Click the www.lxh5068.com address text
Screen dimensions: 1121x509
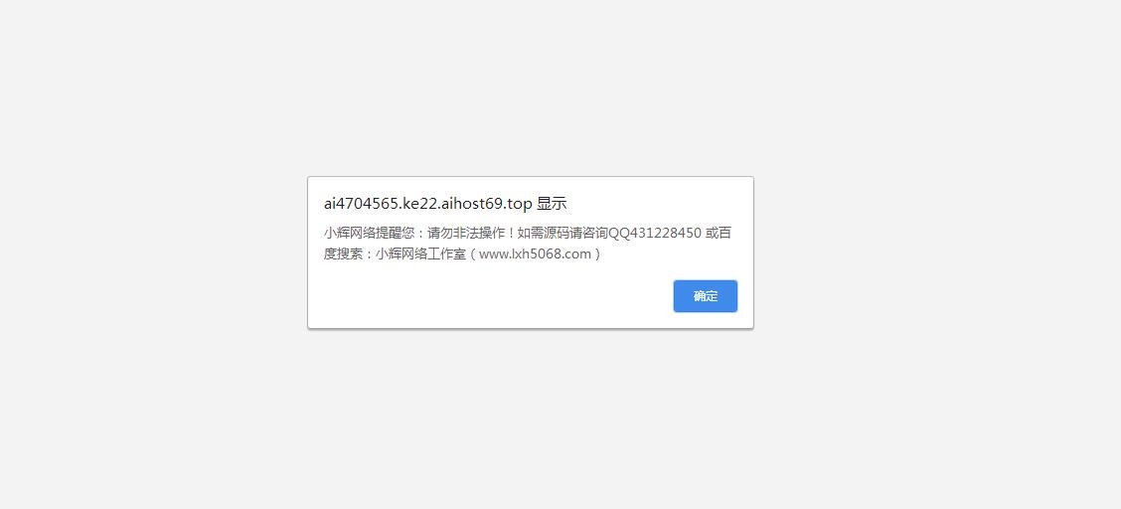[535, 254]
